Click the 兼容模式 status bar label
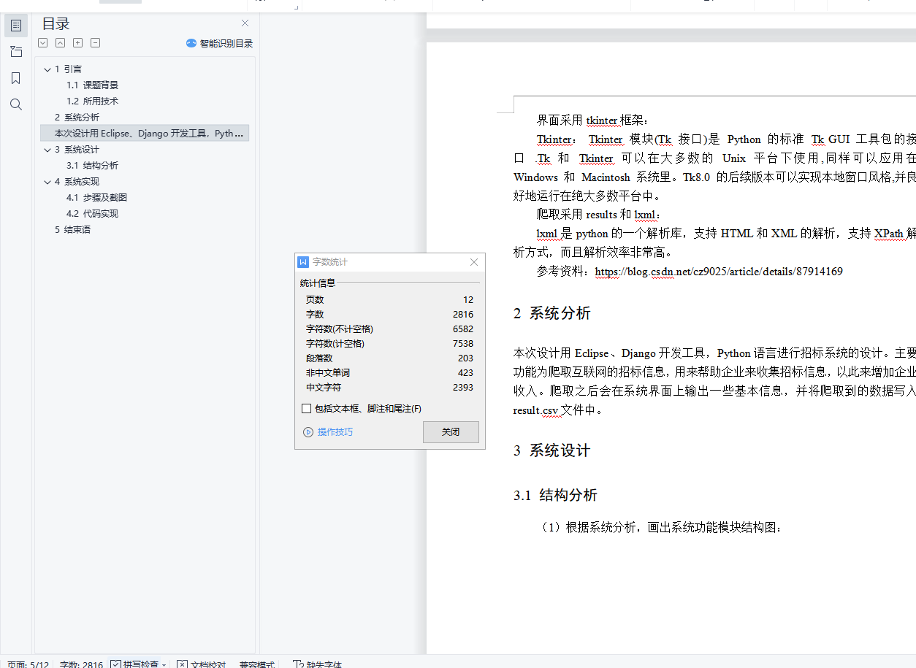 256,664
